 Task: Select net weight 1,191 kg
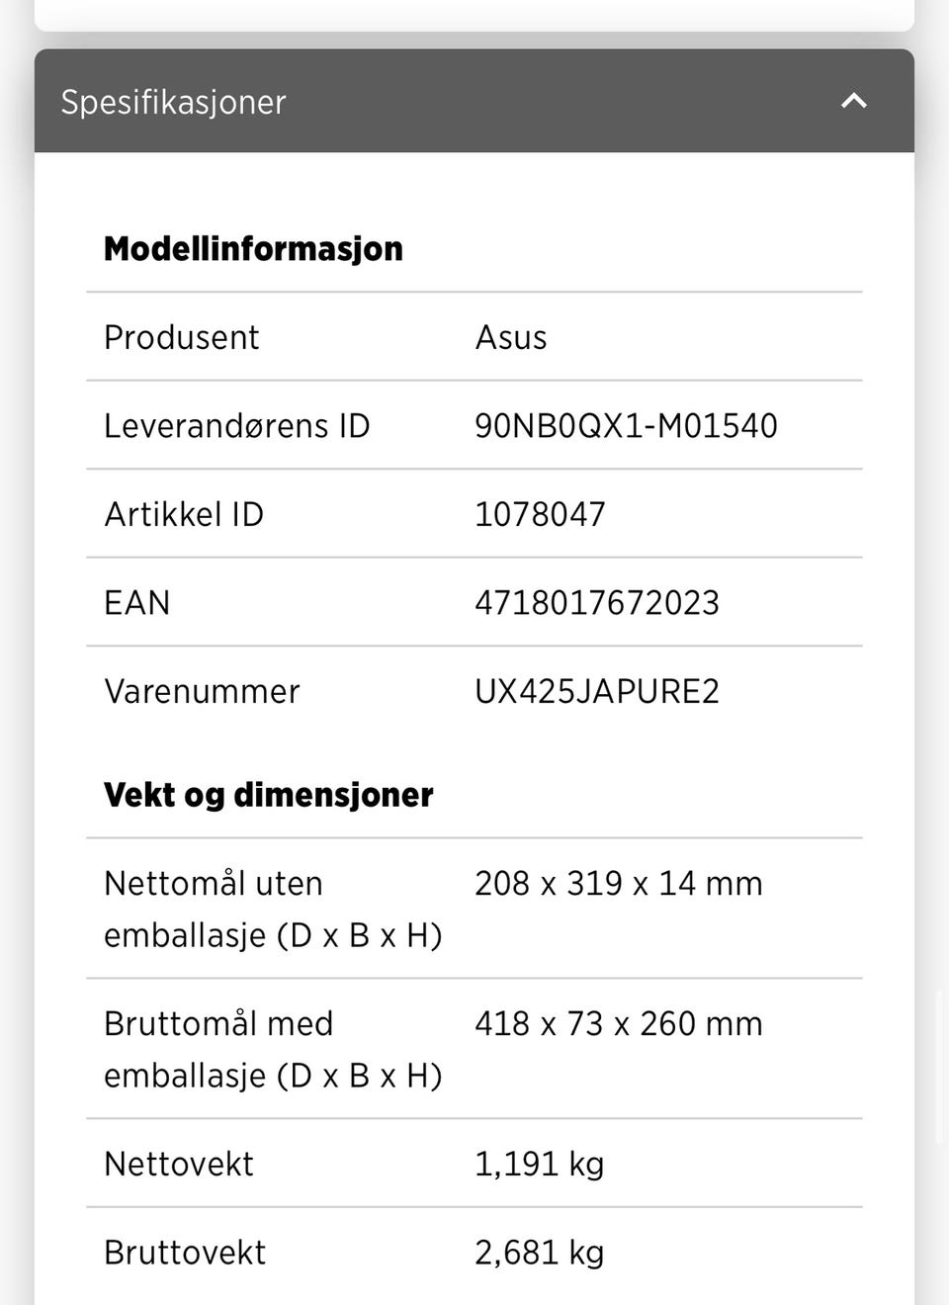[540, 1164]
